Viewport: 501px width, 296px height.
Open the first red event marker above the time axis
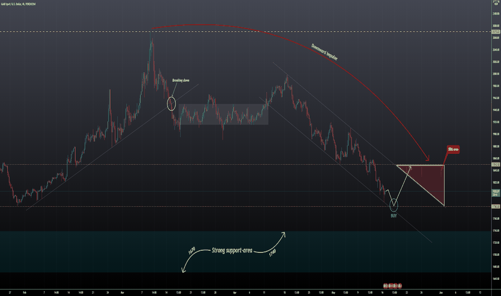tap(385, 285)
